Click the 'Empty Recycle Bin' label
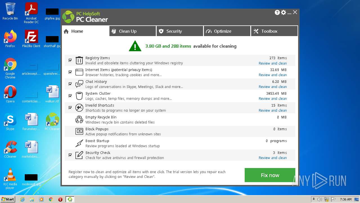360x203 pixels. pos(101,117)
